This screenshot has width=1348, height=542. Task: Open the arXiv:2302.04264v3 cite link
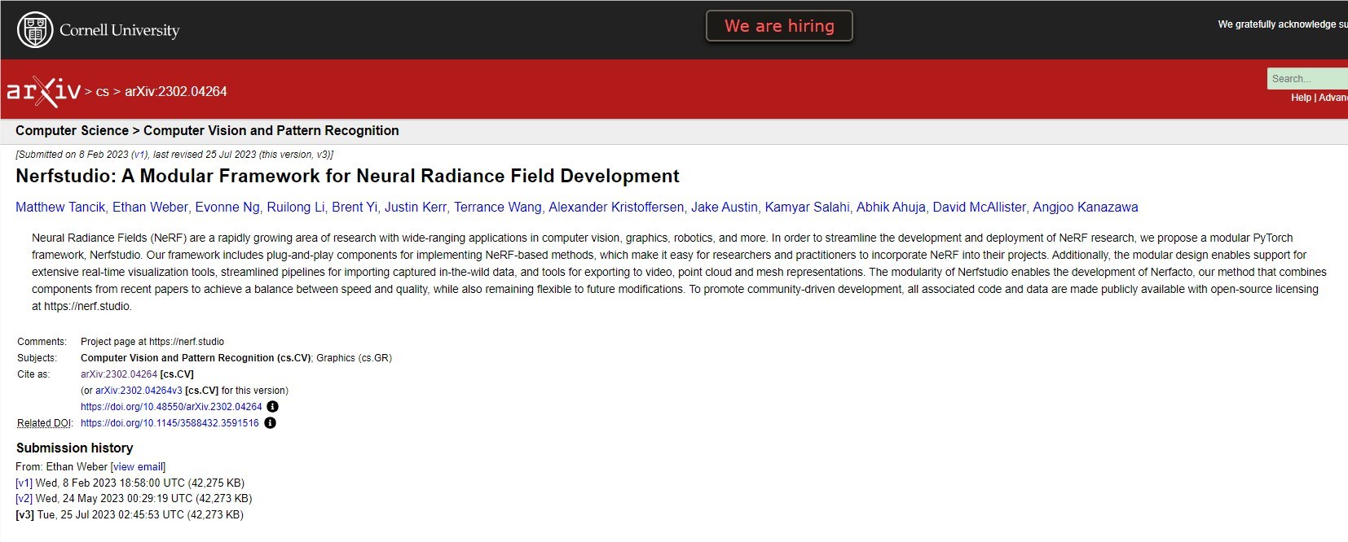point(139,391)
